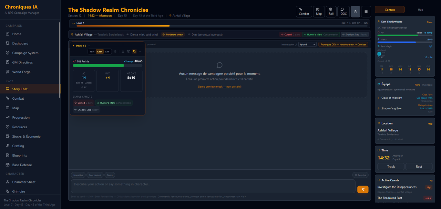This screenshot has width=441, height=209.
Task: Click the Map icon in sidebar
Action: [x=8, y=108]
